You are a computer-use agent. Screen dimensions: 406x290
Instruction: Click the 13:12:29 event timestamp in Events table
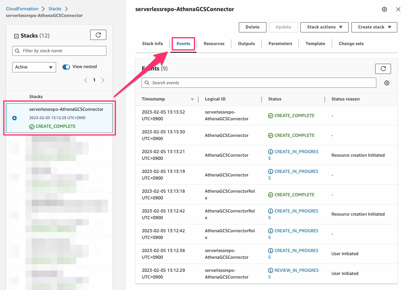point(163,273)
